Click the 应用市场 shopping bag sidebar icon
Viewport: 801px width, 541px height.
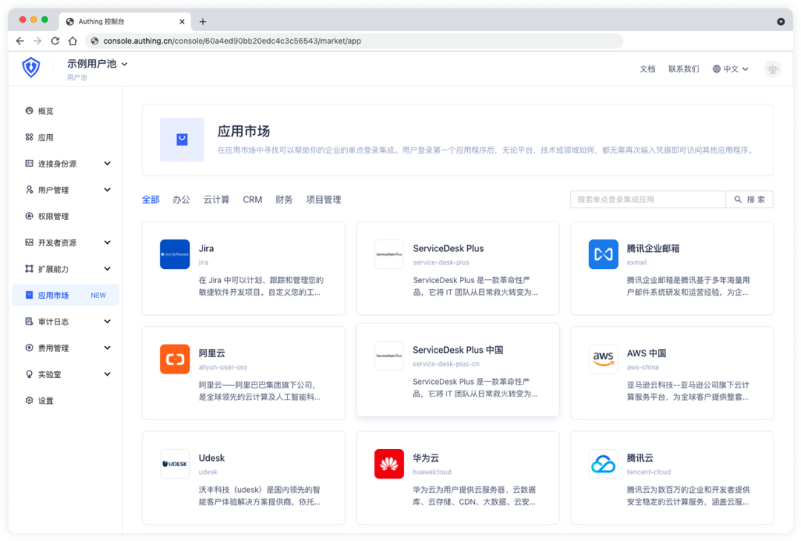click(x=29, y=295)
